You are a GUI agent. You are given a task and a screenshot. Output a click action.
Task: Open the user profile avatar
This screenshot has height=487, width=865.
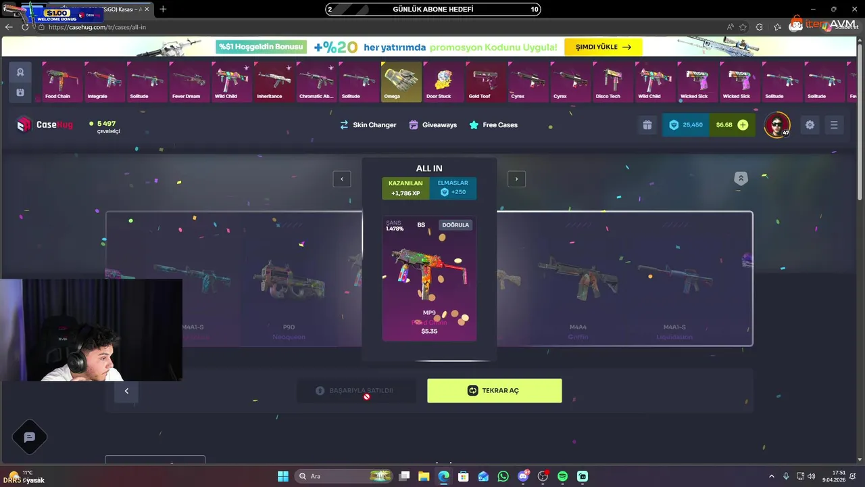(x=776, y=125)
